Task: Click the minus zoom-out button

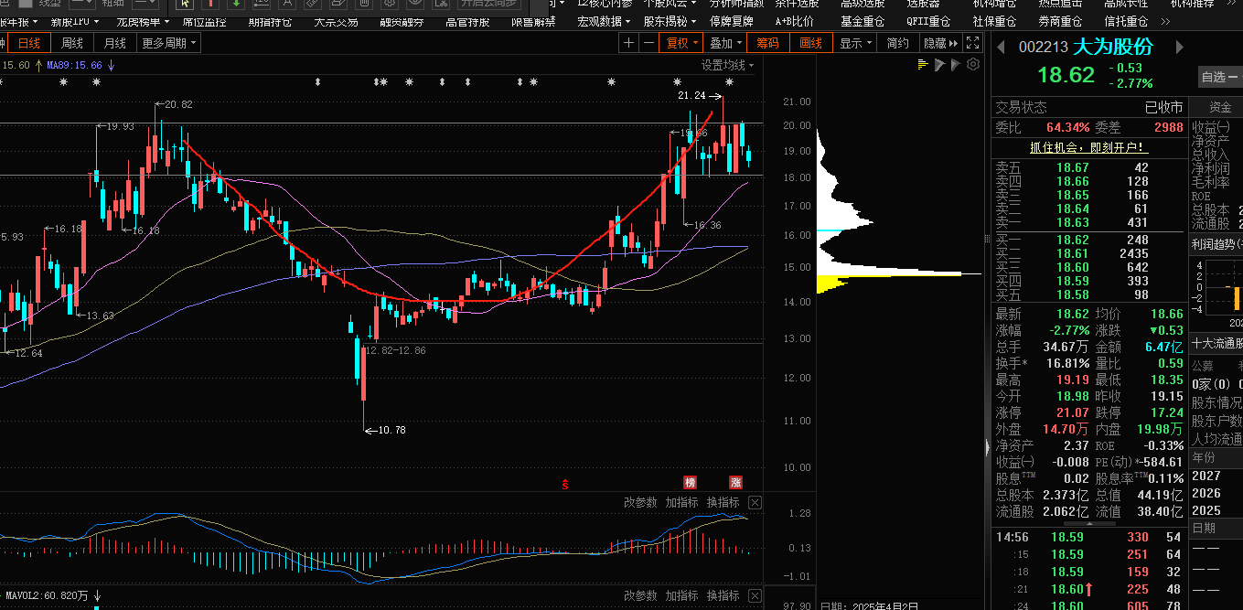Action: (648, 43)
